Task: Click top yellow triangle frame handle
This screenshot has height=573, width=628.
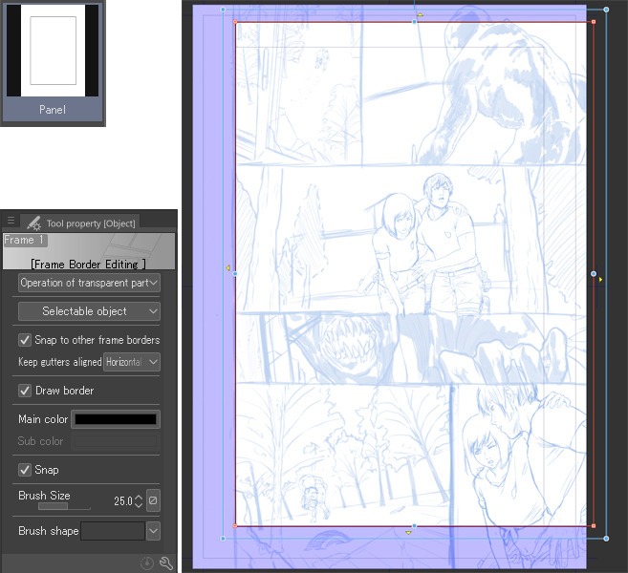Action: [x=420, y=15]
